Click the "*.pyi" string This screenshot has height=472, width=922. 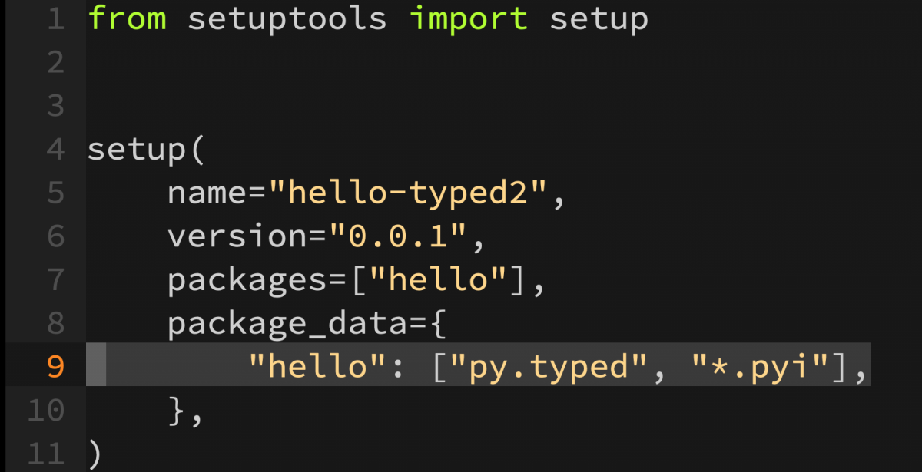coord(759,367)
